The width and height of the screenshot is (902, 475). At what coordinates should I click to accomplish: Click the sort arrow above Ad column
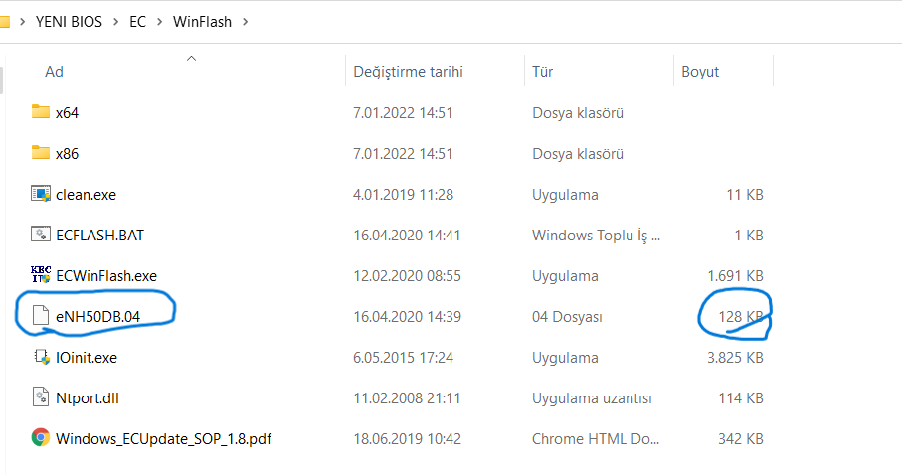click(192, 58)
